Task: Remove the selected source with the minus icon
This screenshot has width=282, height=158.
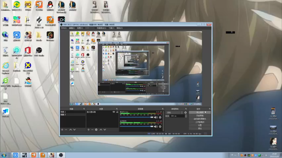Action: 92,130
